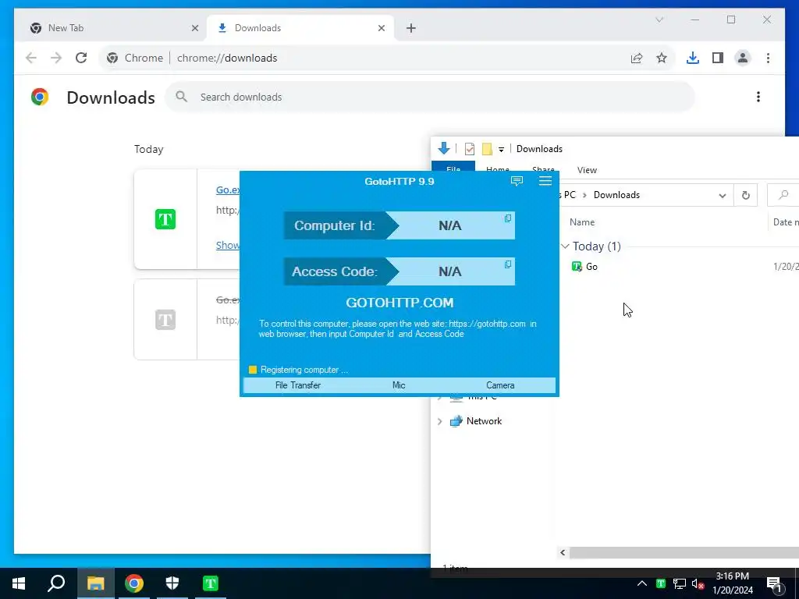Open the Downloads page more actions menu
The height and width of the screenshot is (599, 799).
pyautogui.click(x=758, y=97)
